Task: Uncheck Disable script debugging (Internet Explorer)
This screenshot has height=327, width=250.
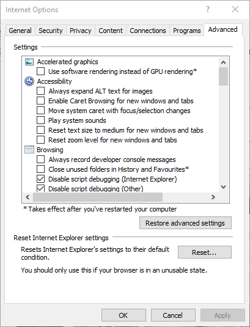Action: (x=41, y=179)
